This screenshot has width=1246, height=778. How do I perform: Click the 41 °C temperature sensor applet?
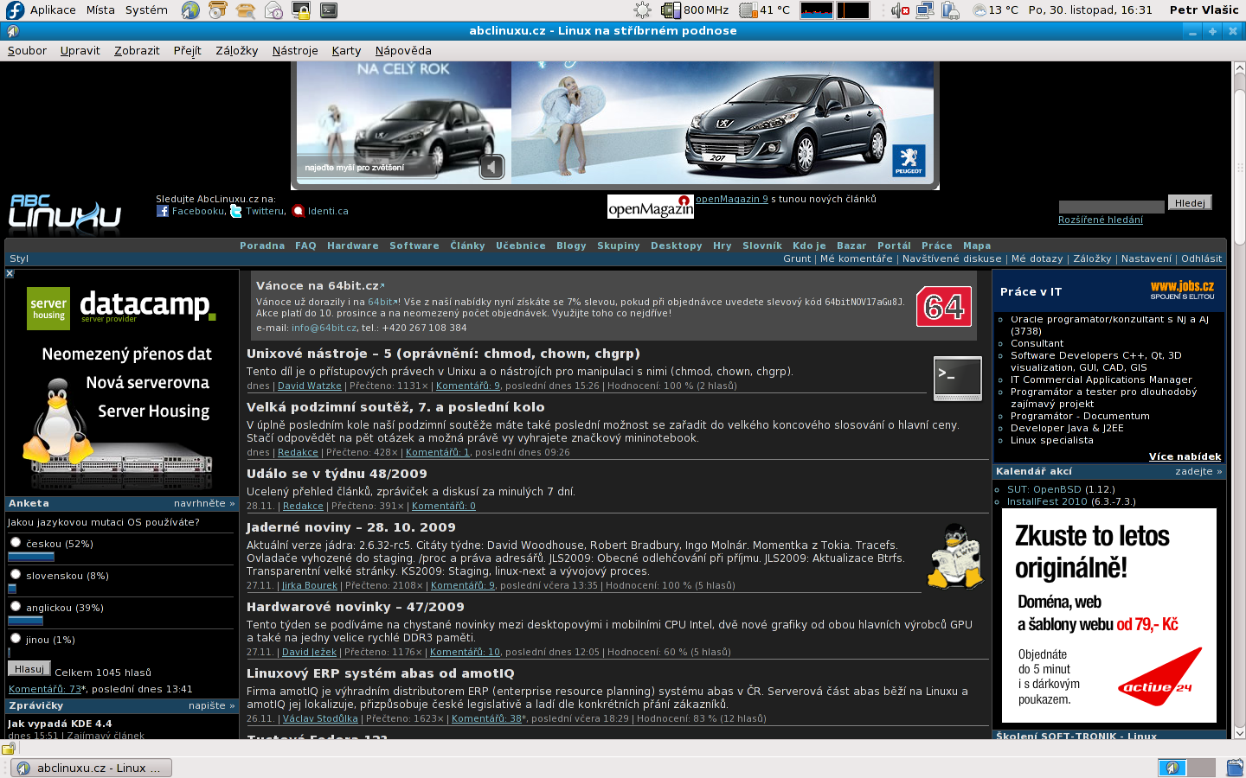coord(765,10)
